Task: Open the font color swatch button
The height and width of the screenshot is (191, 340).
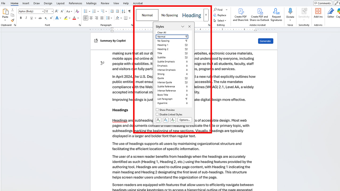Action: (x=74, y=18)
